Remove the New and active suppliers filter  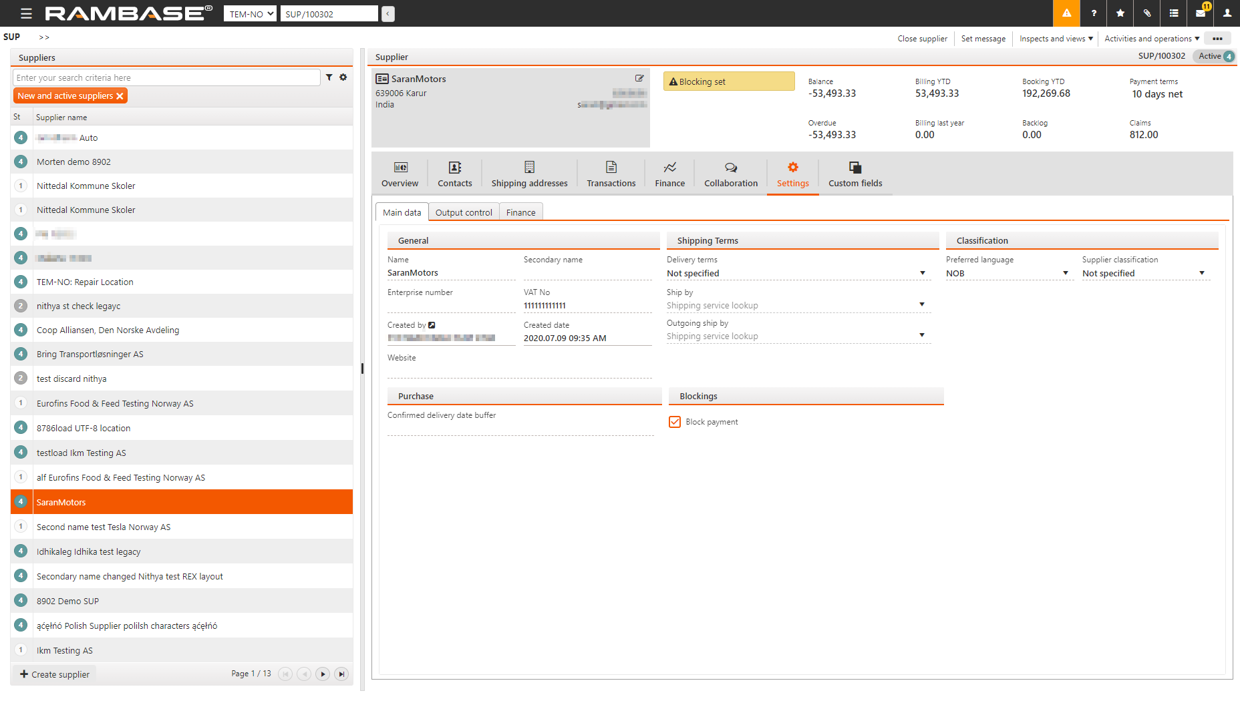[120, 96]
